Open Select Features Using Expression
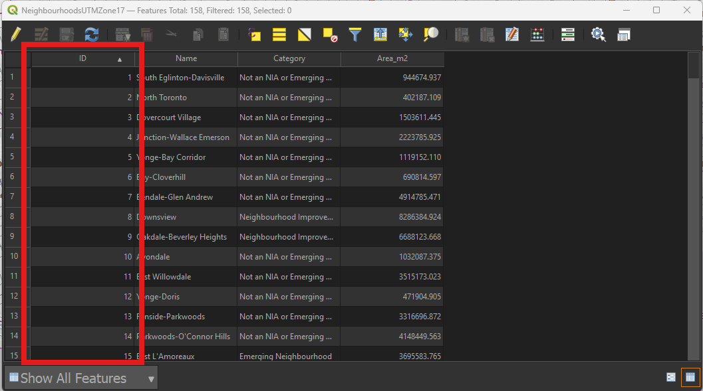Viewport: 703px width, 391px height. [254, 35]
